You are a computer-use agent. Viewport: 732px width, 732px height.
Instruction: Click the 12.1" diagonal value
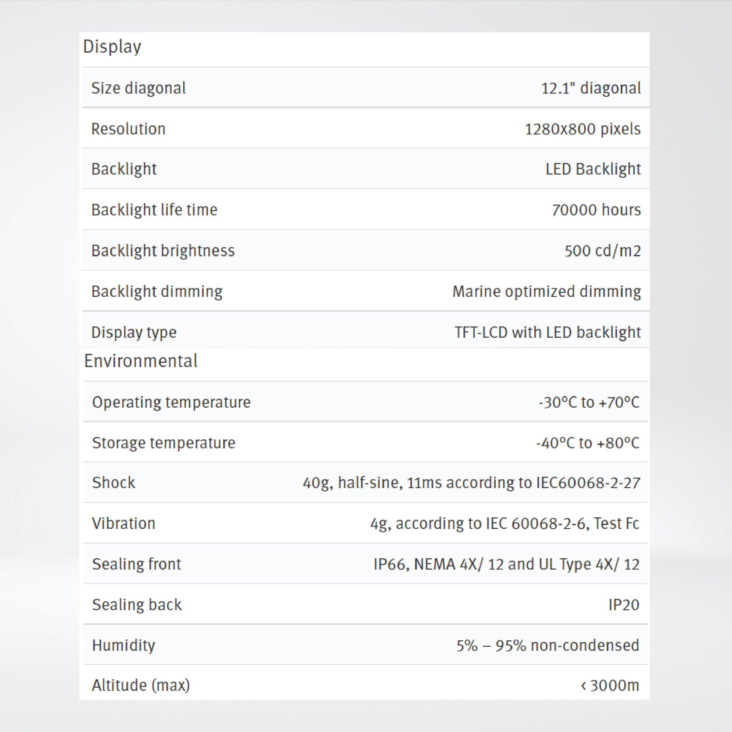click(591, 88)
